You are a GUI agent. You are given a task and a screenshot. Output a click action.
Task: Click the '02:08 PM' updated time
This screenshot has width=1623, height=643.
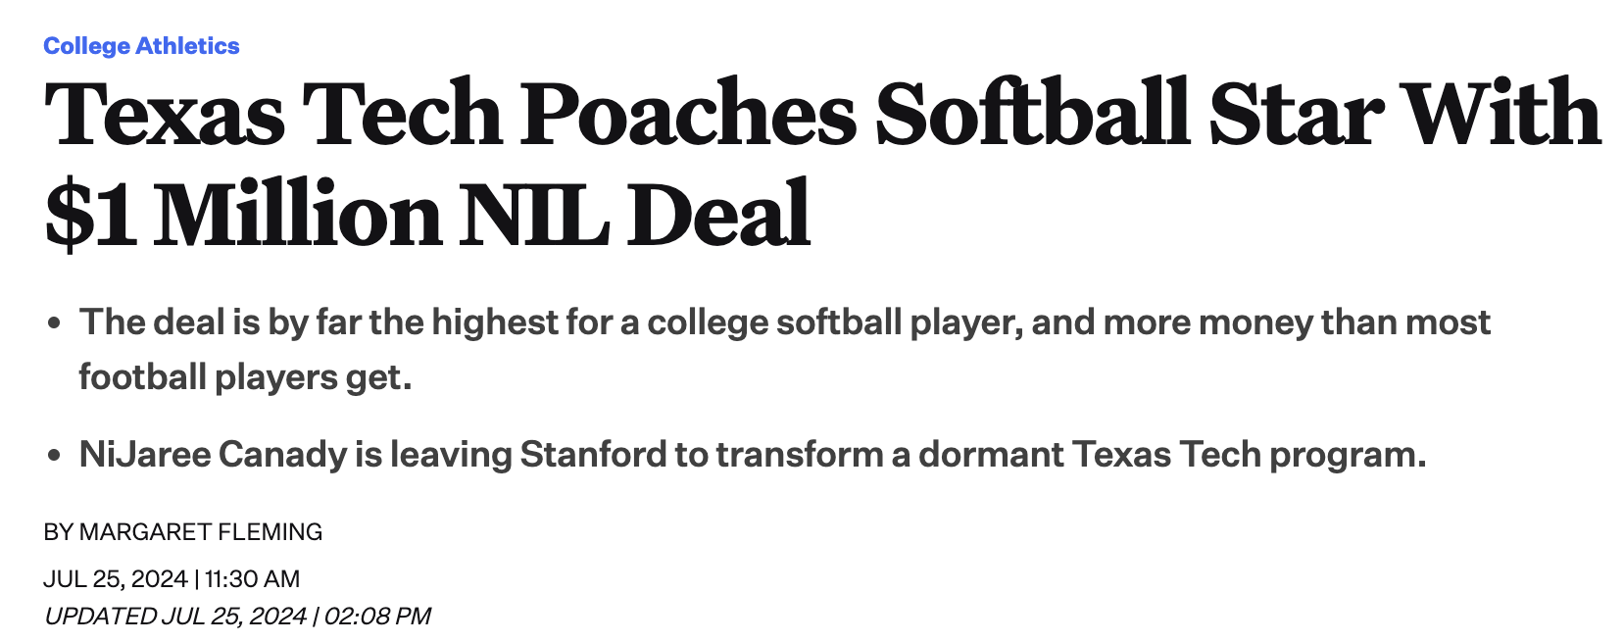(376, 616)
